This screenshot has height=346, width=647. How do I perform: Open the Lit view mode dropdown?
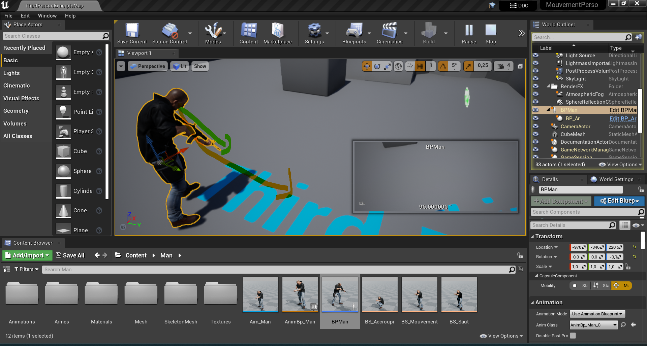point(180,66)
